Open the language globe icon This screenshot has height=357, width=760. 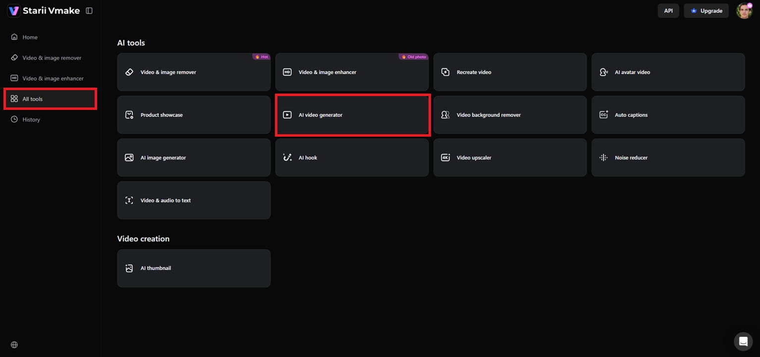(x=14, y=345)
